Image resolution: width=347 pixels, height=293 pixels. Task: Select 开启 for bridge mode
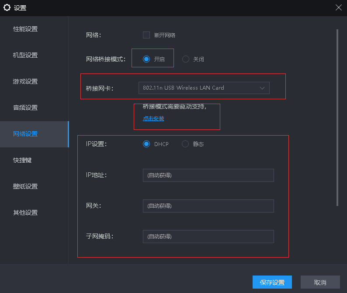click(146, 59)
